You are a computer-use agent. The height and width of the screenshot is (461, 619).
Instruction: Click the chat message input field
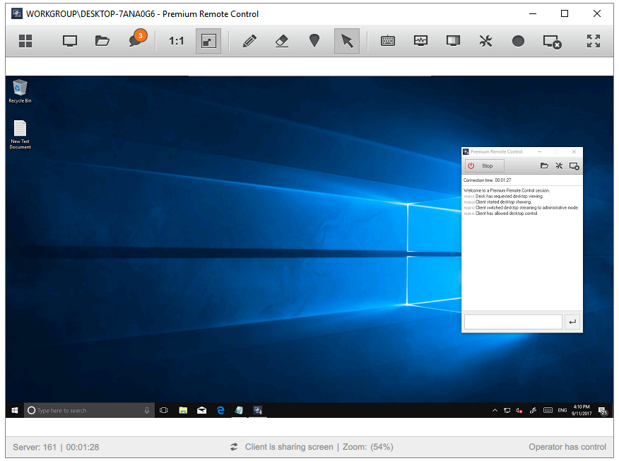coord(513,322)
